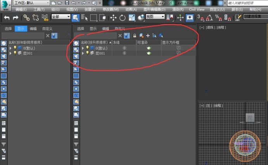
Task: Expand 层001 layer in left explorer
Action: pyautogui.click(x=10, y=53)
